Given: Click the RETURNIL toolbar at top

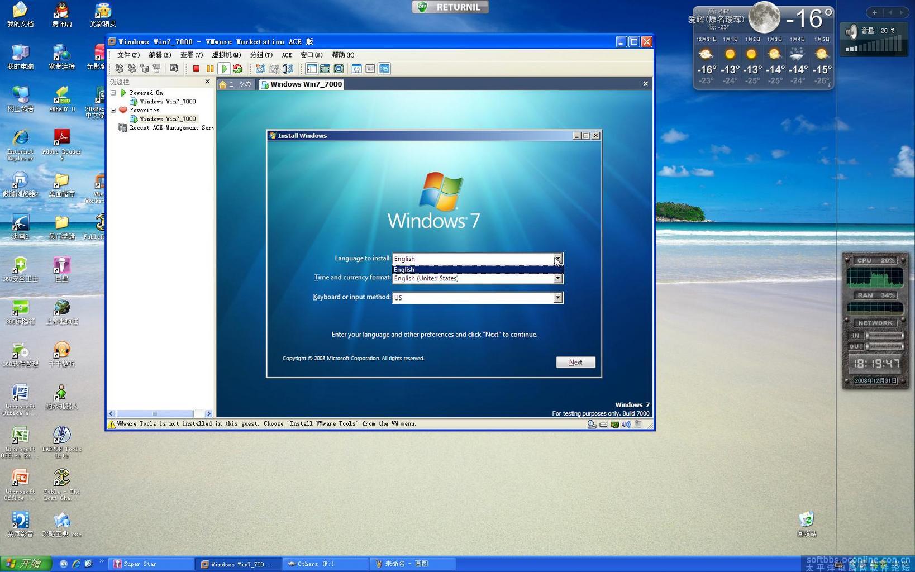Looking at the screenshot, I should tap(450, 7).
